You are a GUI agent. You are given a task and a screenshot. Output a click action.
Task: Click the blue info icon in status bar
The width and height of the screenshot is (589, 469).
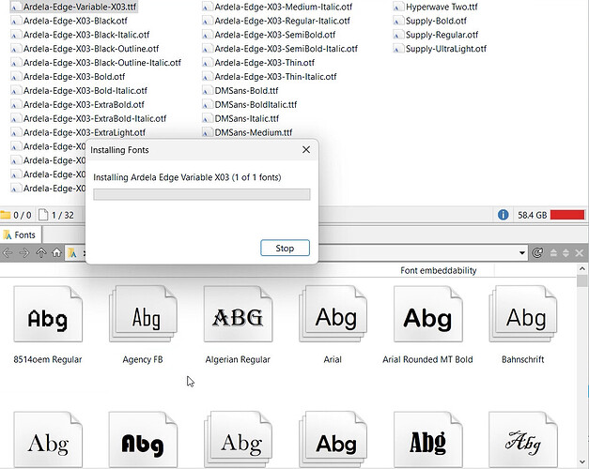(x=503, y=215)
